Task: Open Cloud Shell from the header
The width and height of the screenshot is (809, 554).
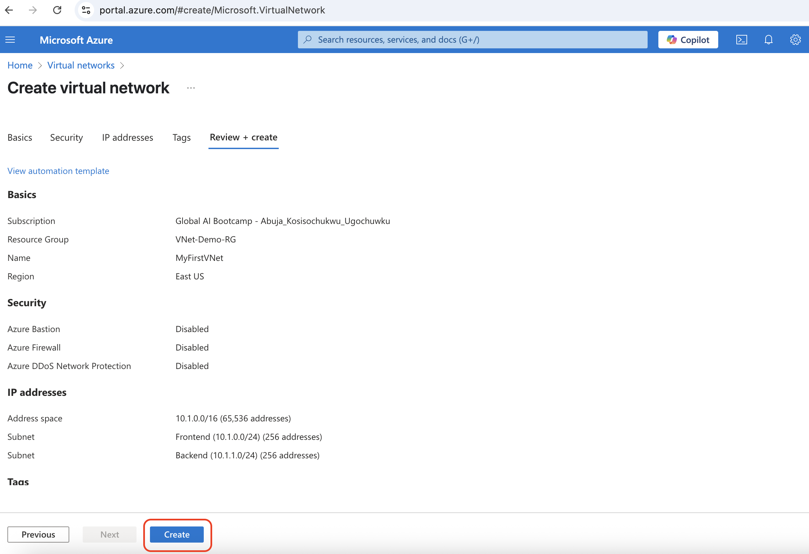Action: point(741,40)
